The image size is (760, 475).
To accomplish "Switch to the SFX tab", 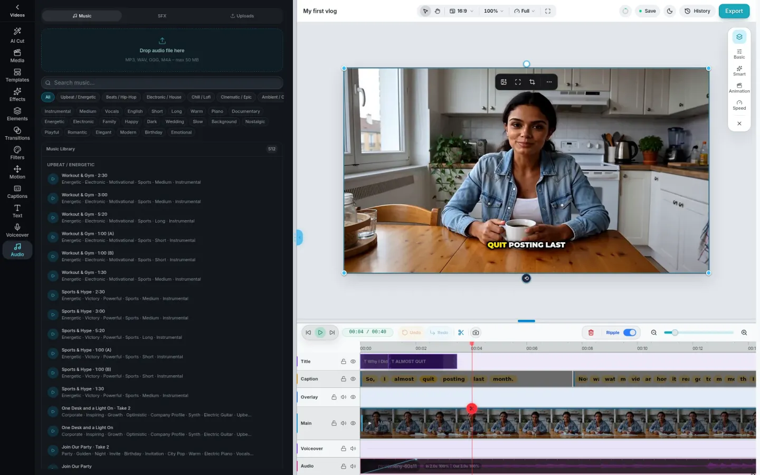I will pyautogui.click(x=162, y=16).
